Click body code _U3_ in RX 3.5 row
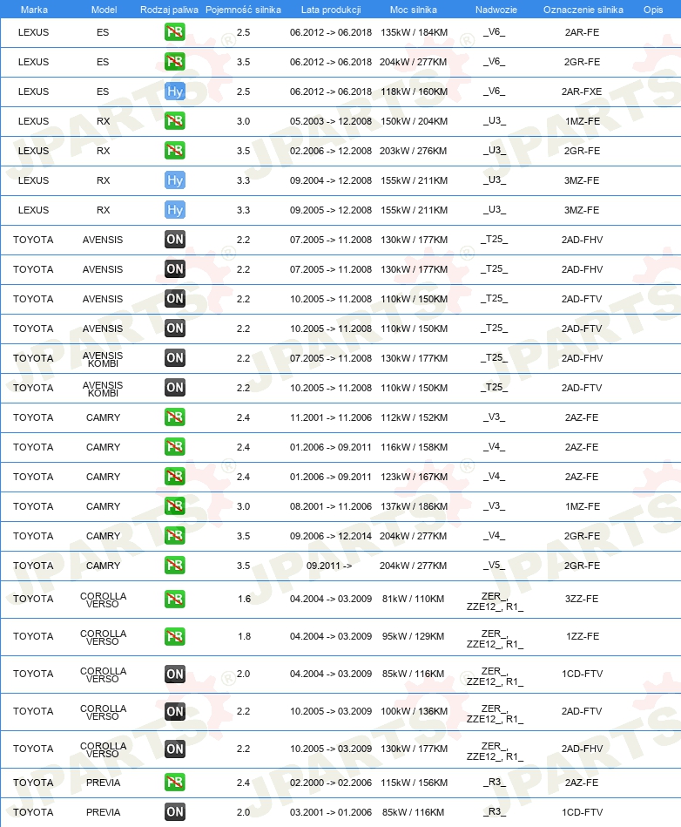The width and height of the screenshot is (681, 827). pyautogui.click(x=495, y=150)
